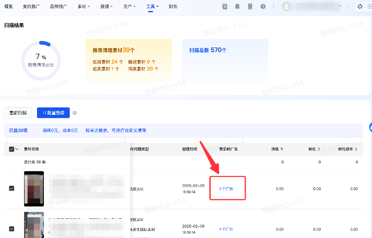Click the 素材名称 column header
The height and width of the screenshot is (238, 372).
[x=31, y=149]
